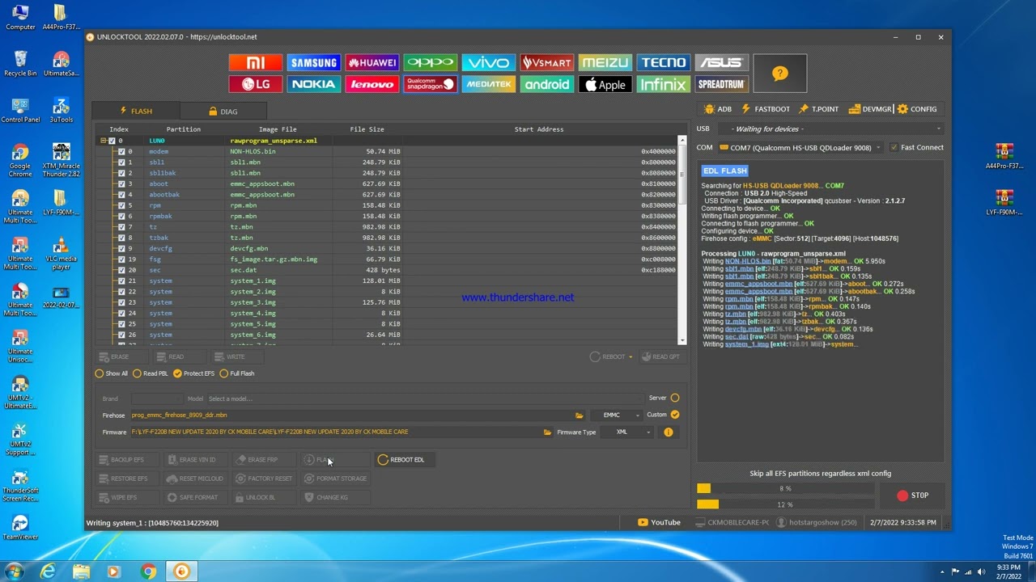Click the 8 % progress bar
This screenshot has width=1036, height=582.
pyautogui.click(x=785, y=488)
